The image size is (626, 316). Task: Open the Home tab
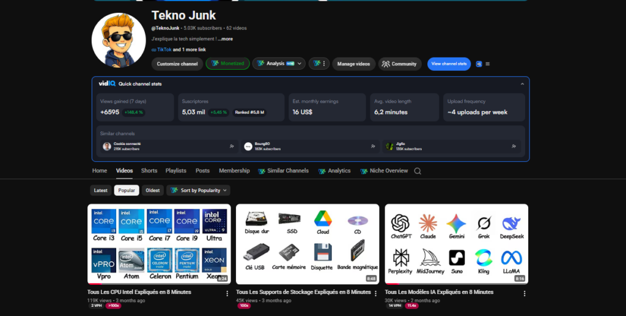pos(100,171)
